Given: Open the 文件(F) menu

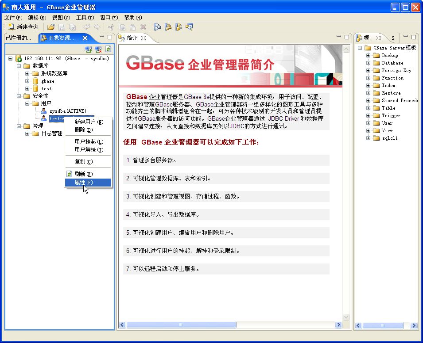Looking at the screenshot, I should (x=13, y=18).
